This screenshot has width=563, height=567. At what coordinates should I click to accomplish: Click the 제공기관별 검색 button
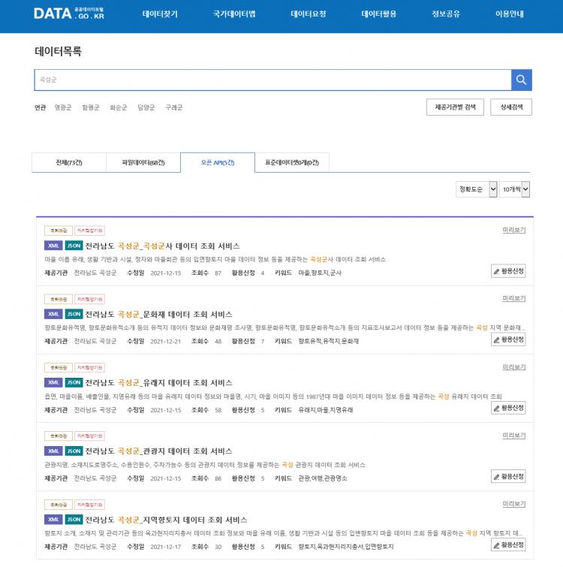[x=455, y=107]
